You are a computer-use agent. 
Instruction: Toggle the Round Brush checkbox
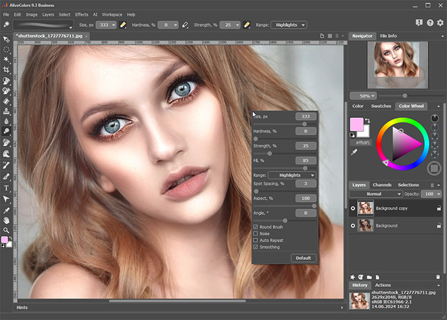tap(255, 227)
